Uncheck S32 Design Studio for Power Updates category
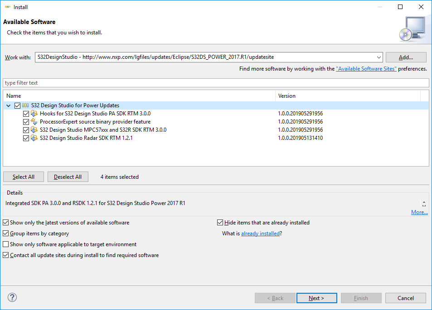The width and height of the screenshot is (432, 310). 17,105
